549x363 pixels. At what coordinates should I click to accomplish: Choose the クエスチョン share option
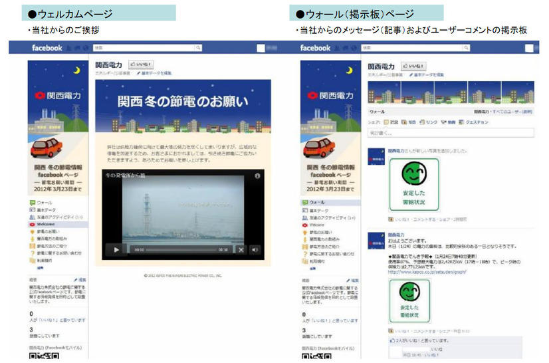[473, 122]
